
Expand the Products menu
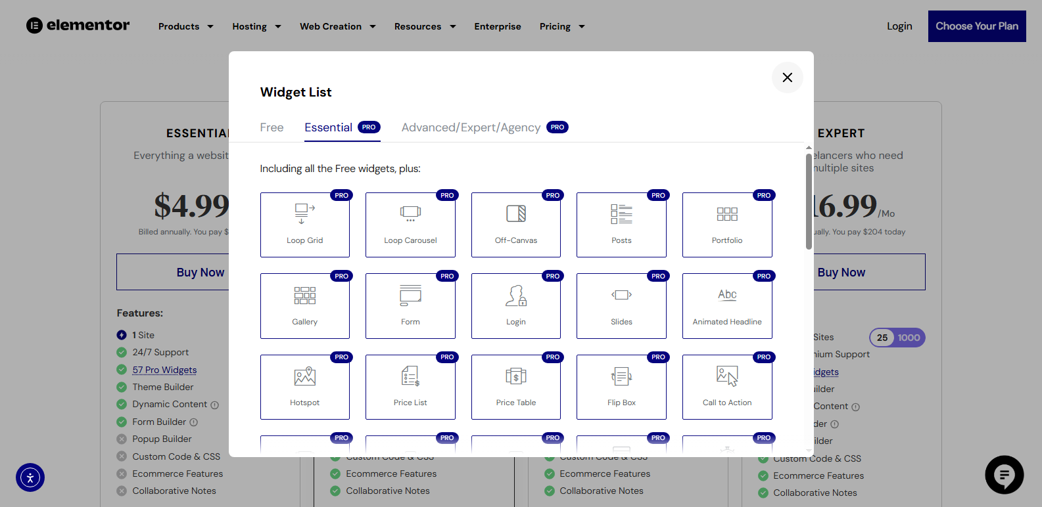185,26
